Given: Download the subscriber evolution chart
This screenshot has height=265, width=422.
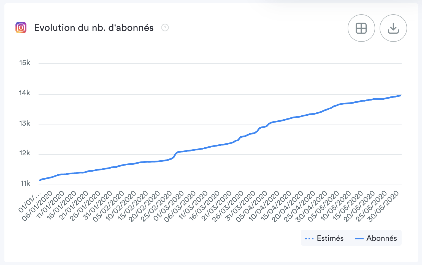Looking at the screenshot, I should (393, 28).
